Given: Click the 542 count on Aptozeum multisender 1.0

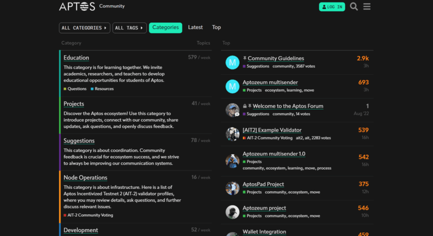Looking at the screenshot, I should [363, 157].
